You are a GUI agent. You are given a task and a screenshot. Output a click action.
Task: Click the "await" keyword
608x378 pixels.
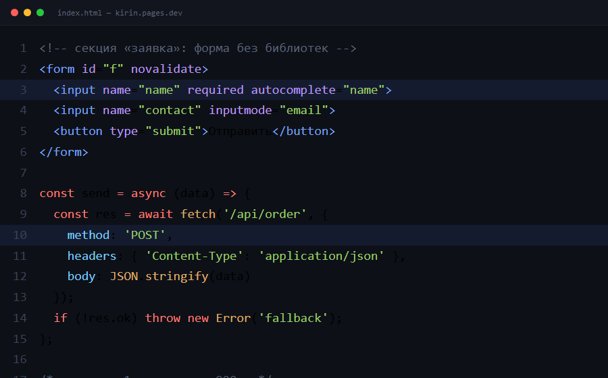pyautogui.click(x=155, y=214)
